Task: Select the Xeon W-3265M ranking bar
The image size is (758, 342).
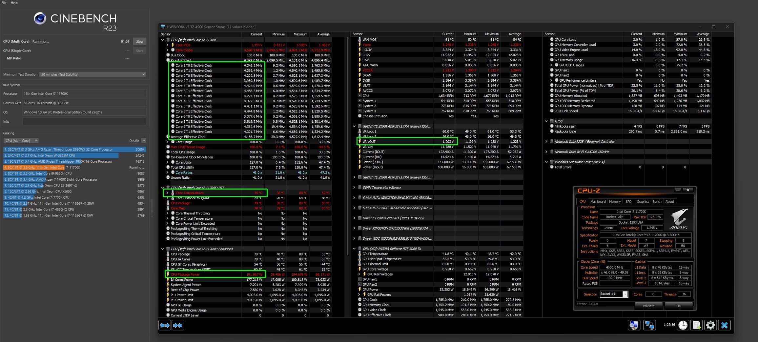Action: (x=74, y=155)
